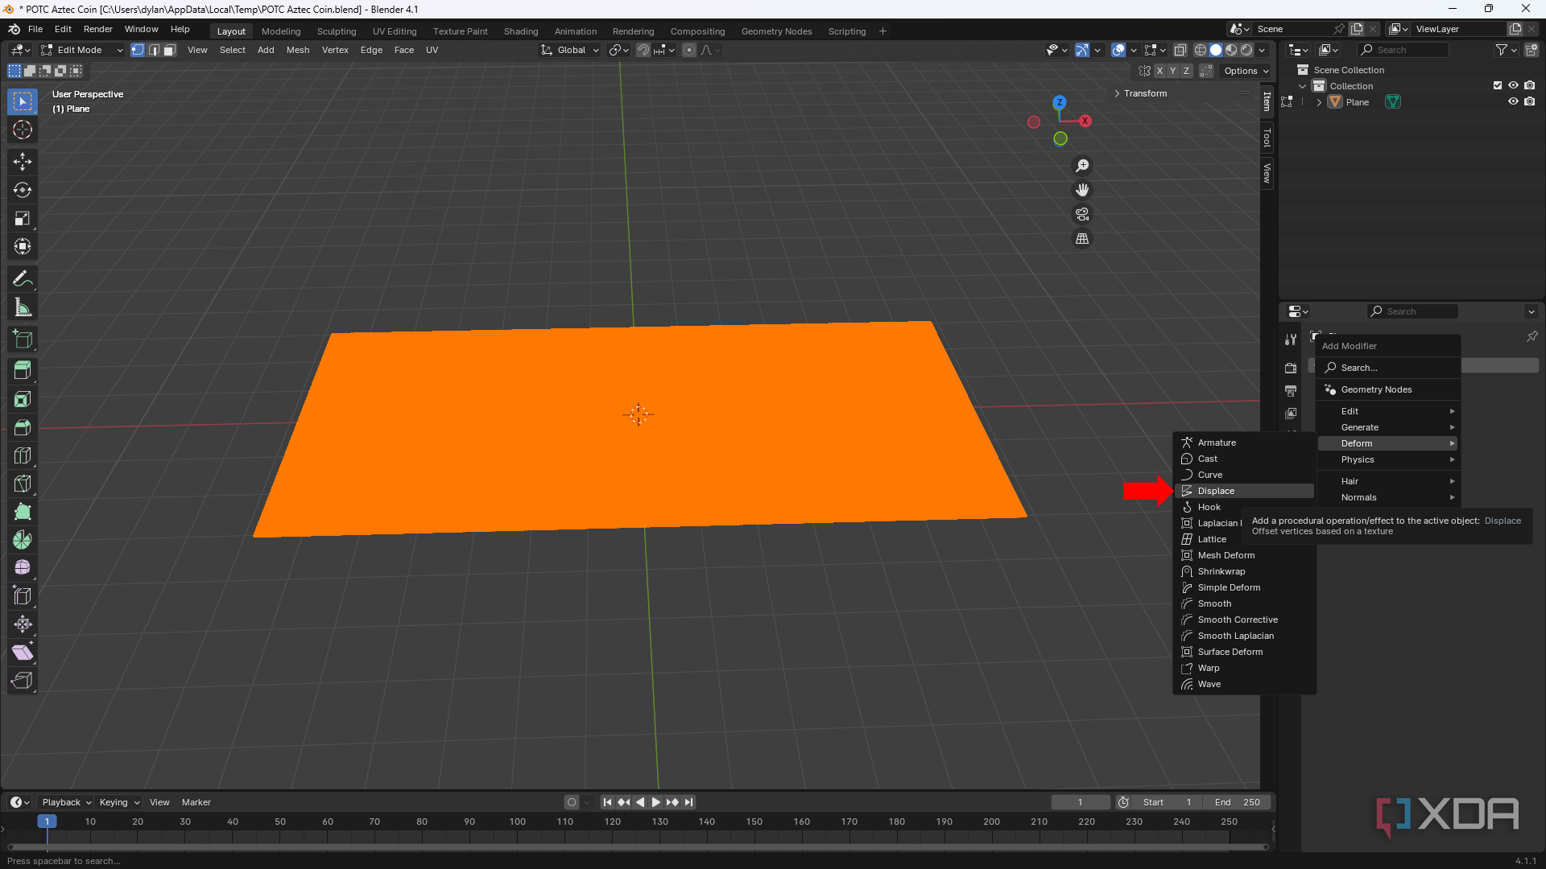Open the Render properties tab

click(x=1291, y=368)
